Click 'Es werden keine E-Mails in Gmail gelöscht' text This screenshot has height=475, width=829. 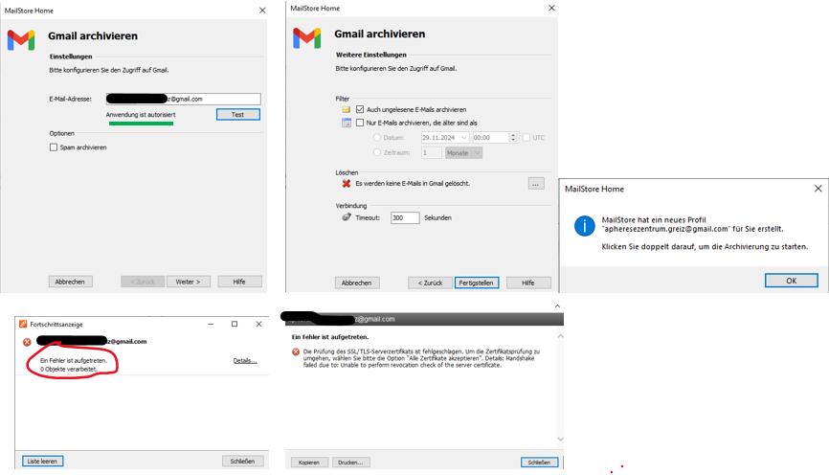(413, 184)
